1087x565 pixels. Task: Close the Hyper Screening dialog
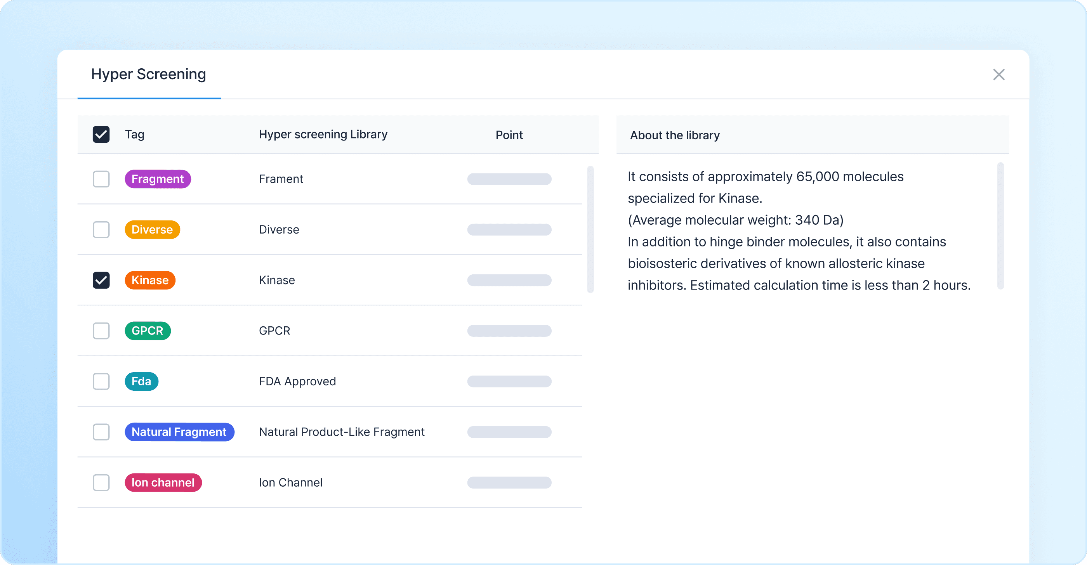998,75
